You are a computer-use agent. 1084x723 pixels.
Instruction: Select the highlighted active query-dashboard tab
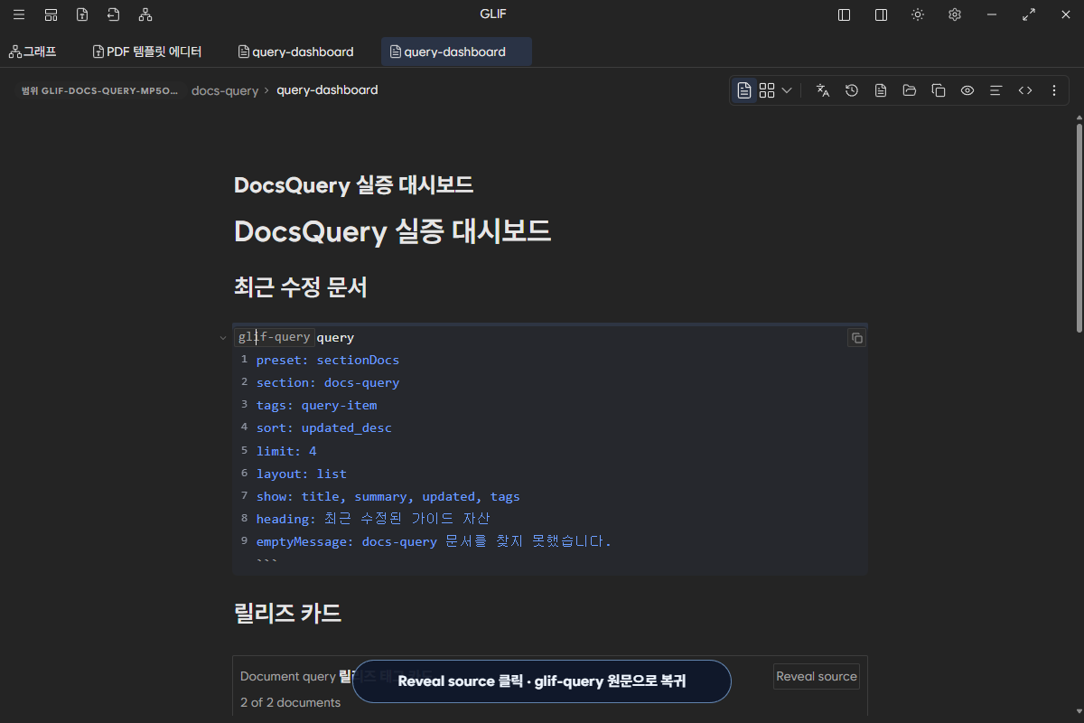click(x=456, y=52)
